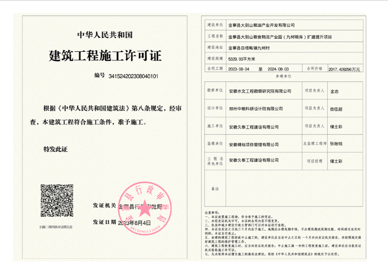Click the text 特发此证

click(55, 149)
